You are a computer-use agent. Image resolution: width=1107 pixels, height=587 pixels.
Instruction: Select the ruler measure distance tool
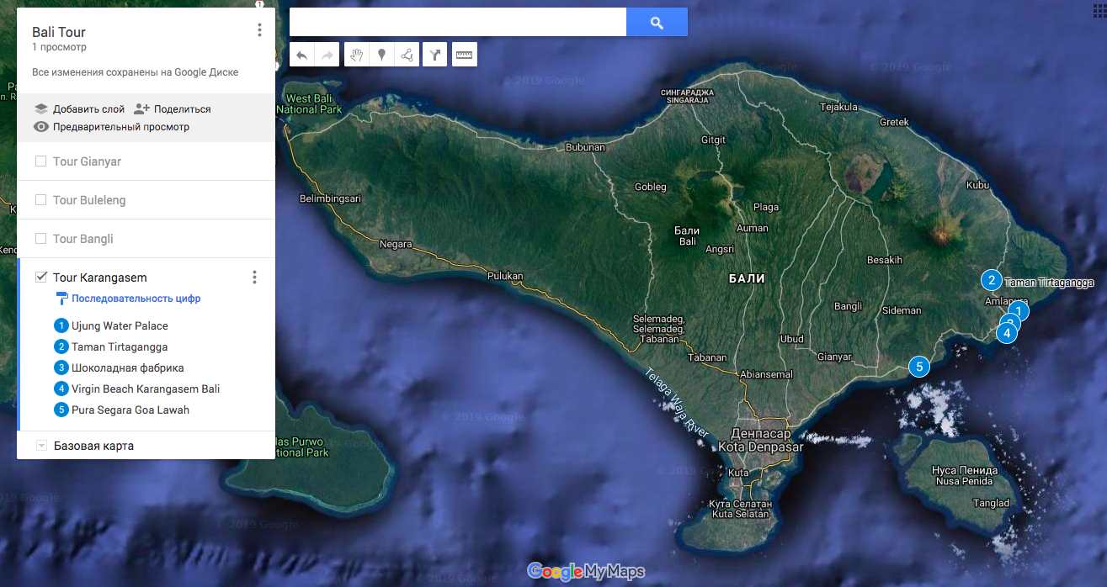coord(464,56)
